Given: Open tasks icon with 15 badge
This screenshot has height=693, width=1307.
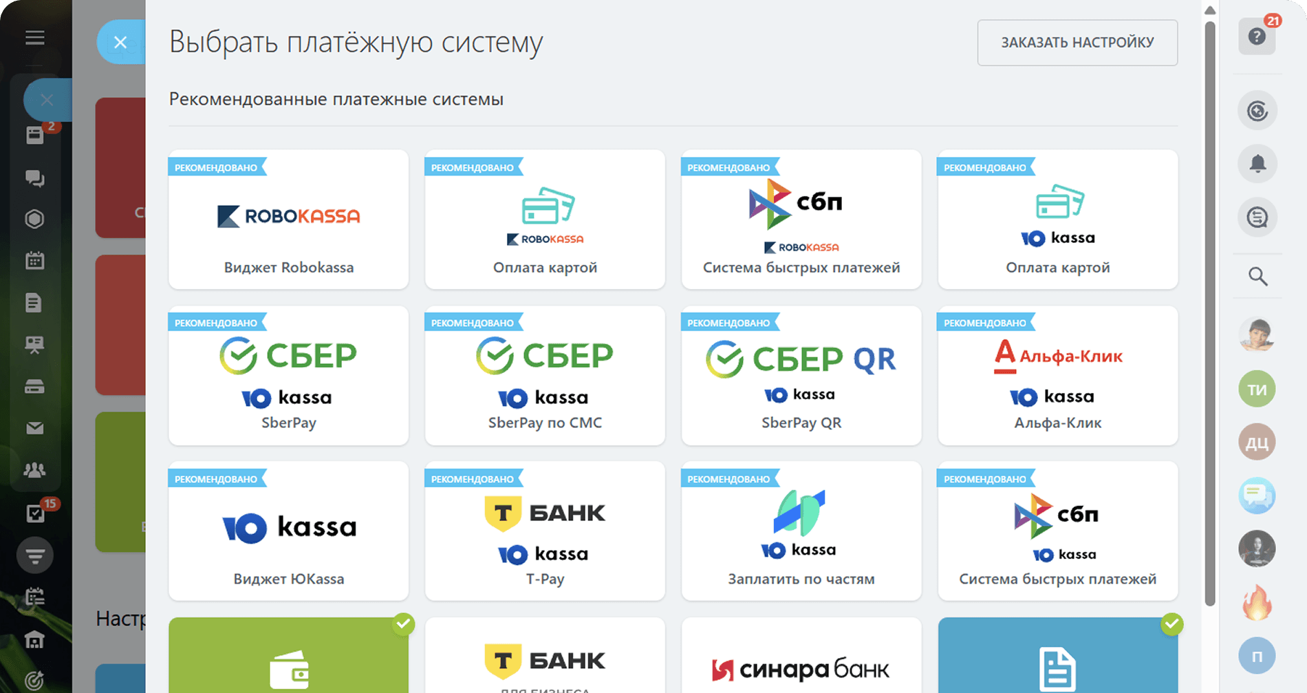Looking at the screenshot, I should pyautogui.click(x=34, y=513).
